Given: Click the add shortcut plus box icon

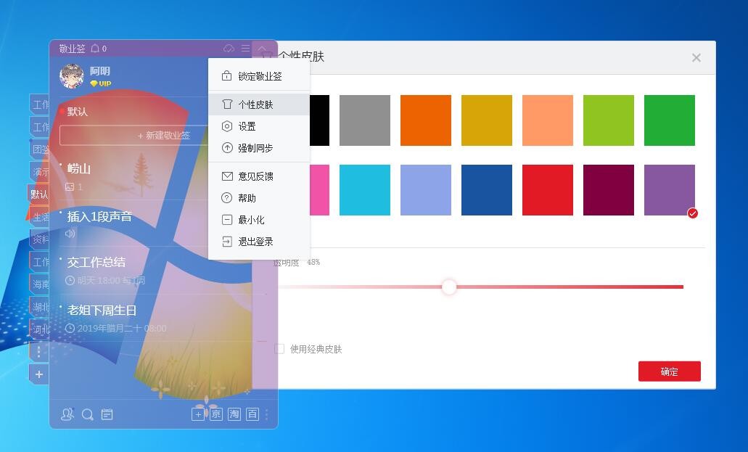Looking at the screenshot, I should tap(198, 414).
